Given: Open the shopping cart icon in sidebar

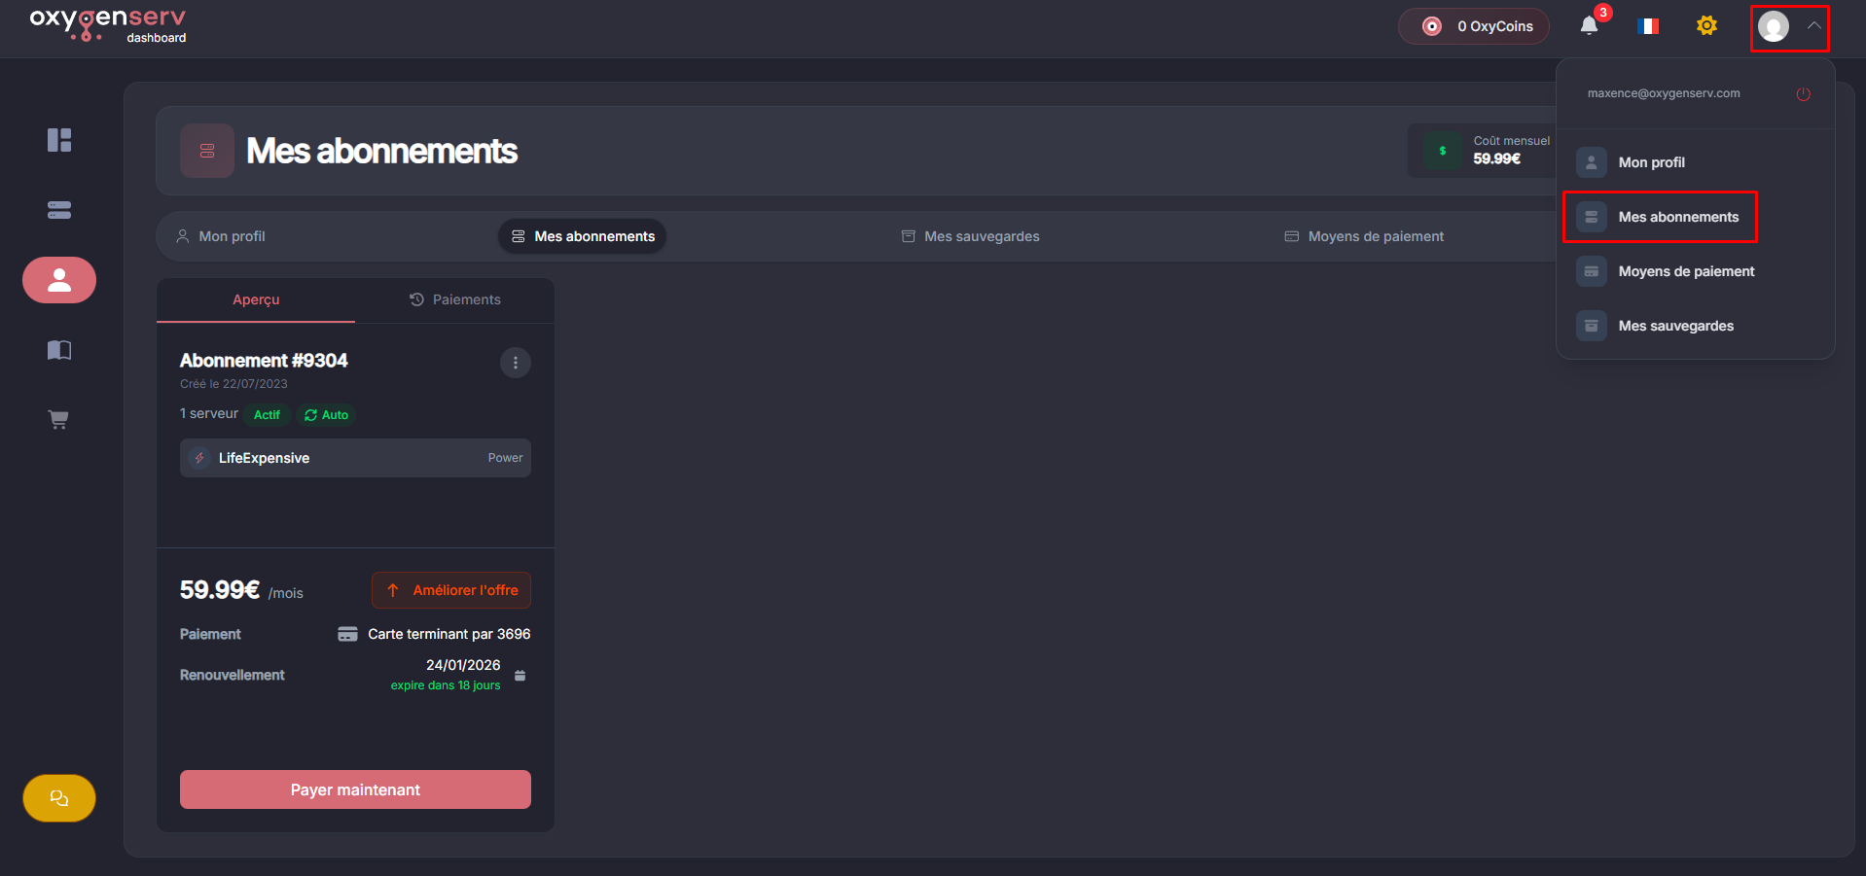Looking at the screenshot, I should coord(59,420).
